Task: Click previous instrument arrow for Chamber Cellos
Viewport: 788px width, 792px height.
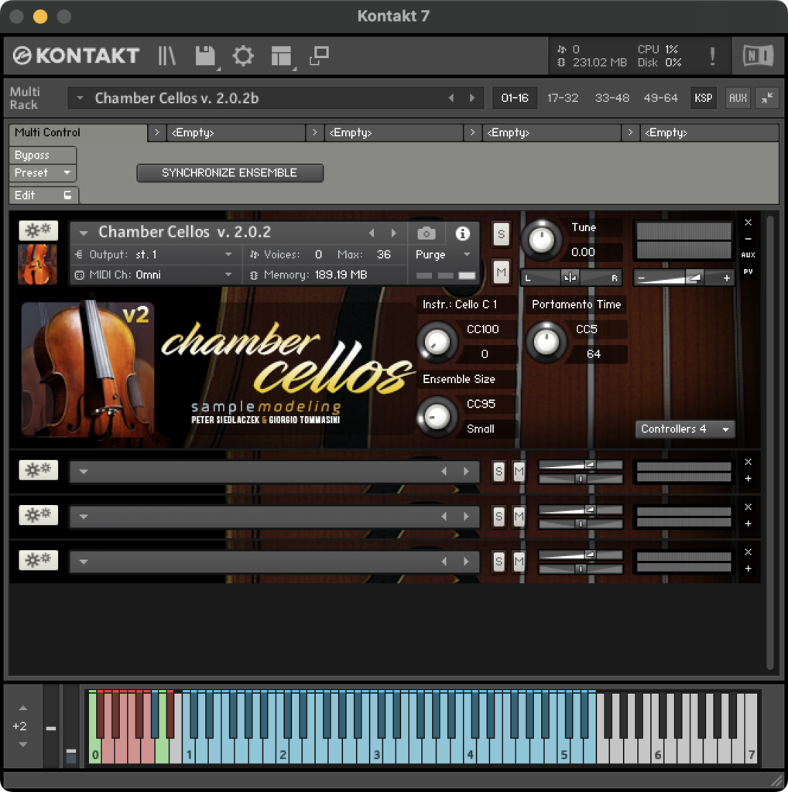Action: 372,233
